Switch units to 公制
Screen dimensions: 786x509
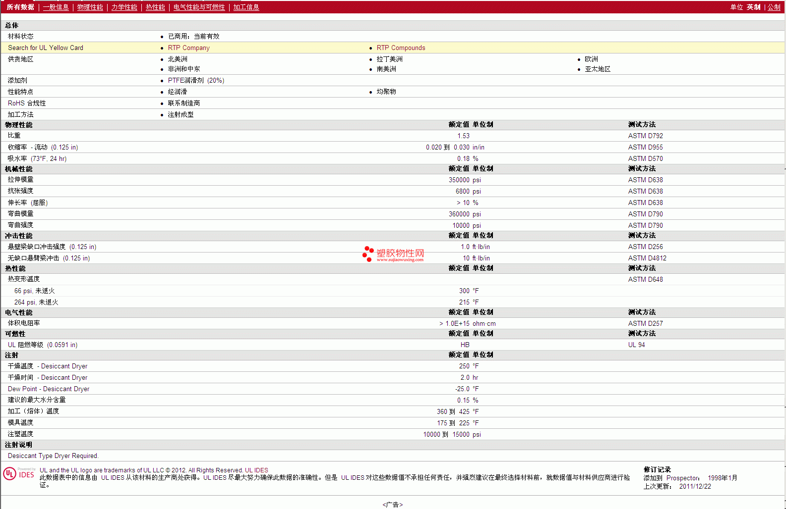coord(774,7)
